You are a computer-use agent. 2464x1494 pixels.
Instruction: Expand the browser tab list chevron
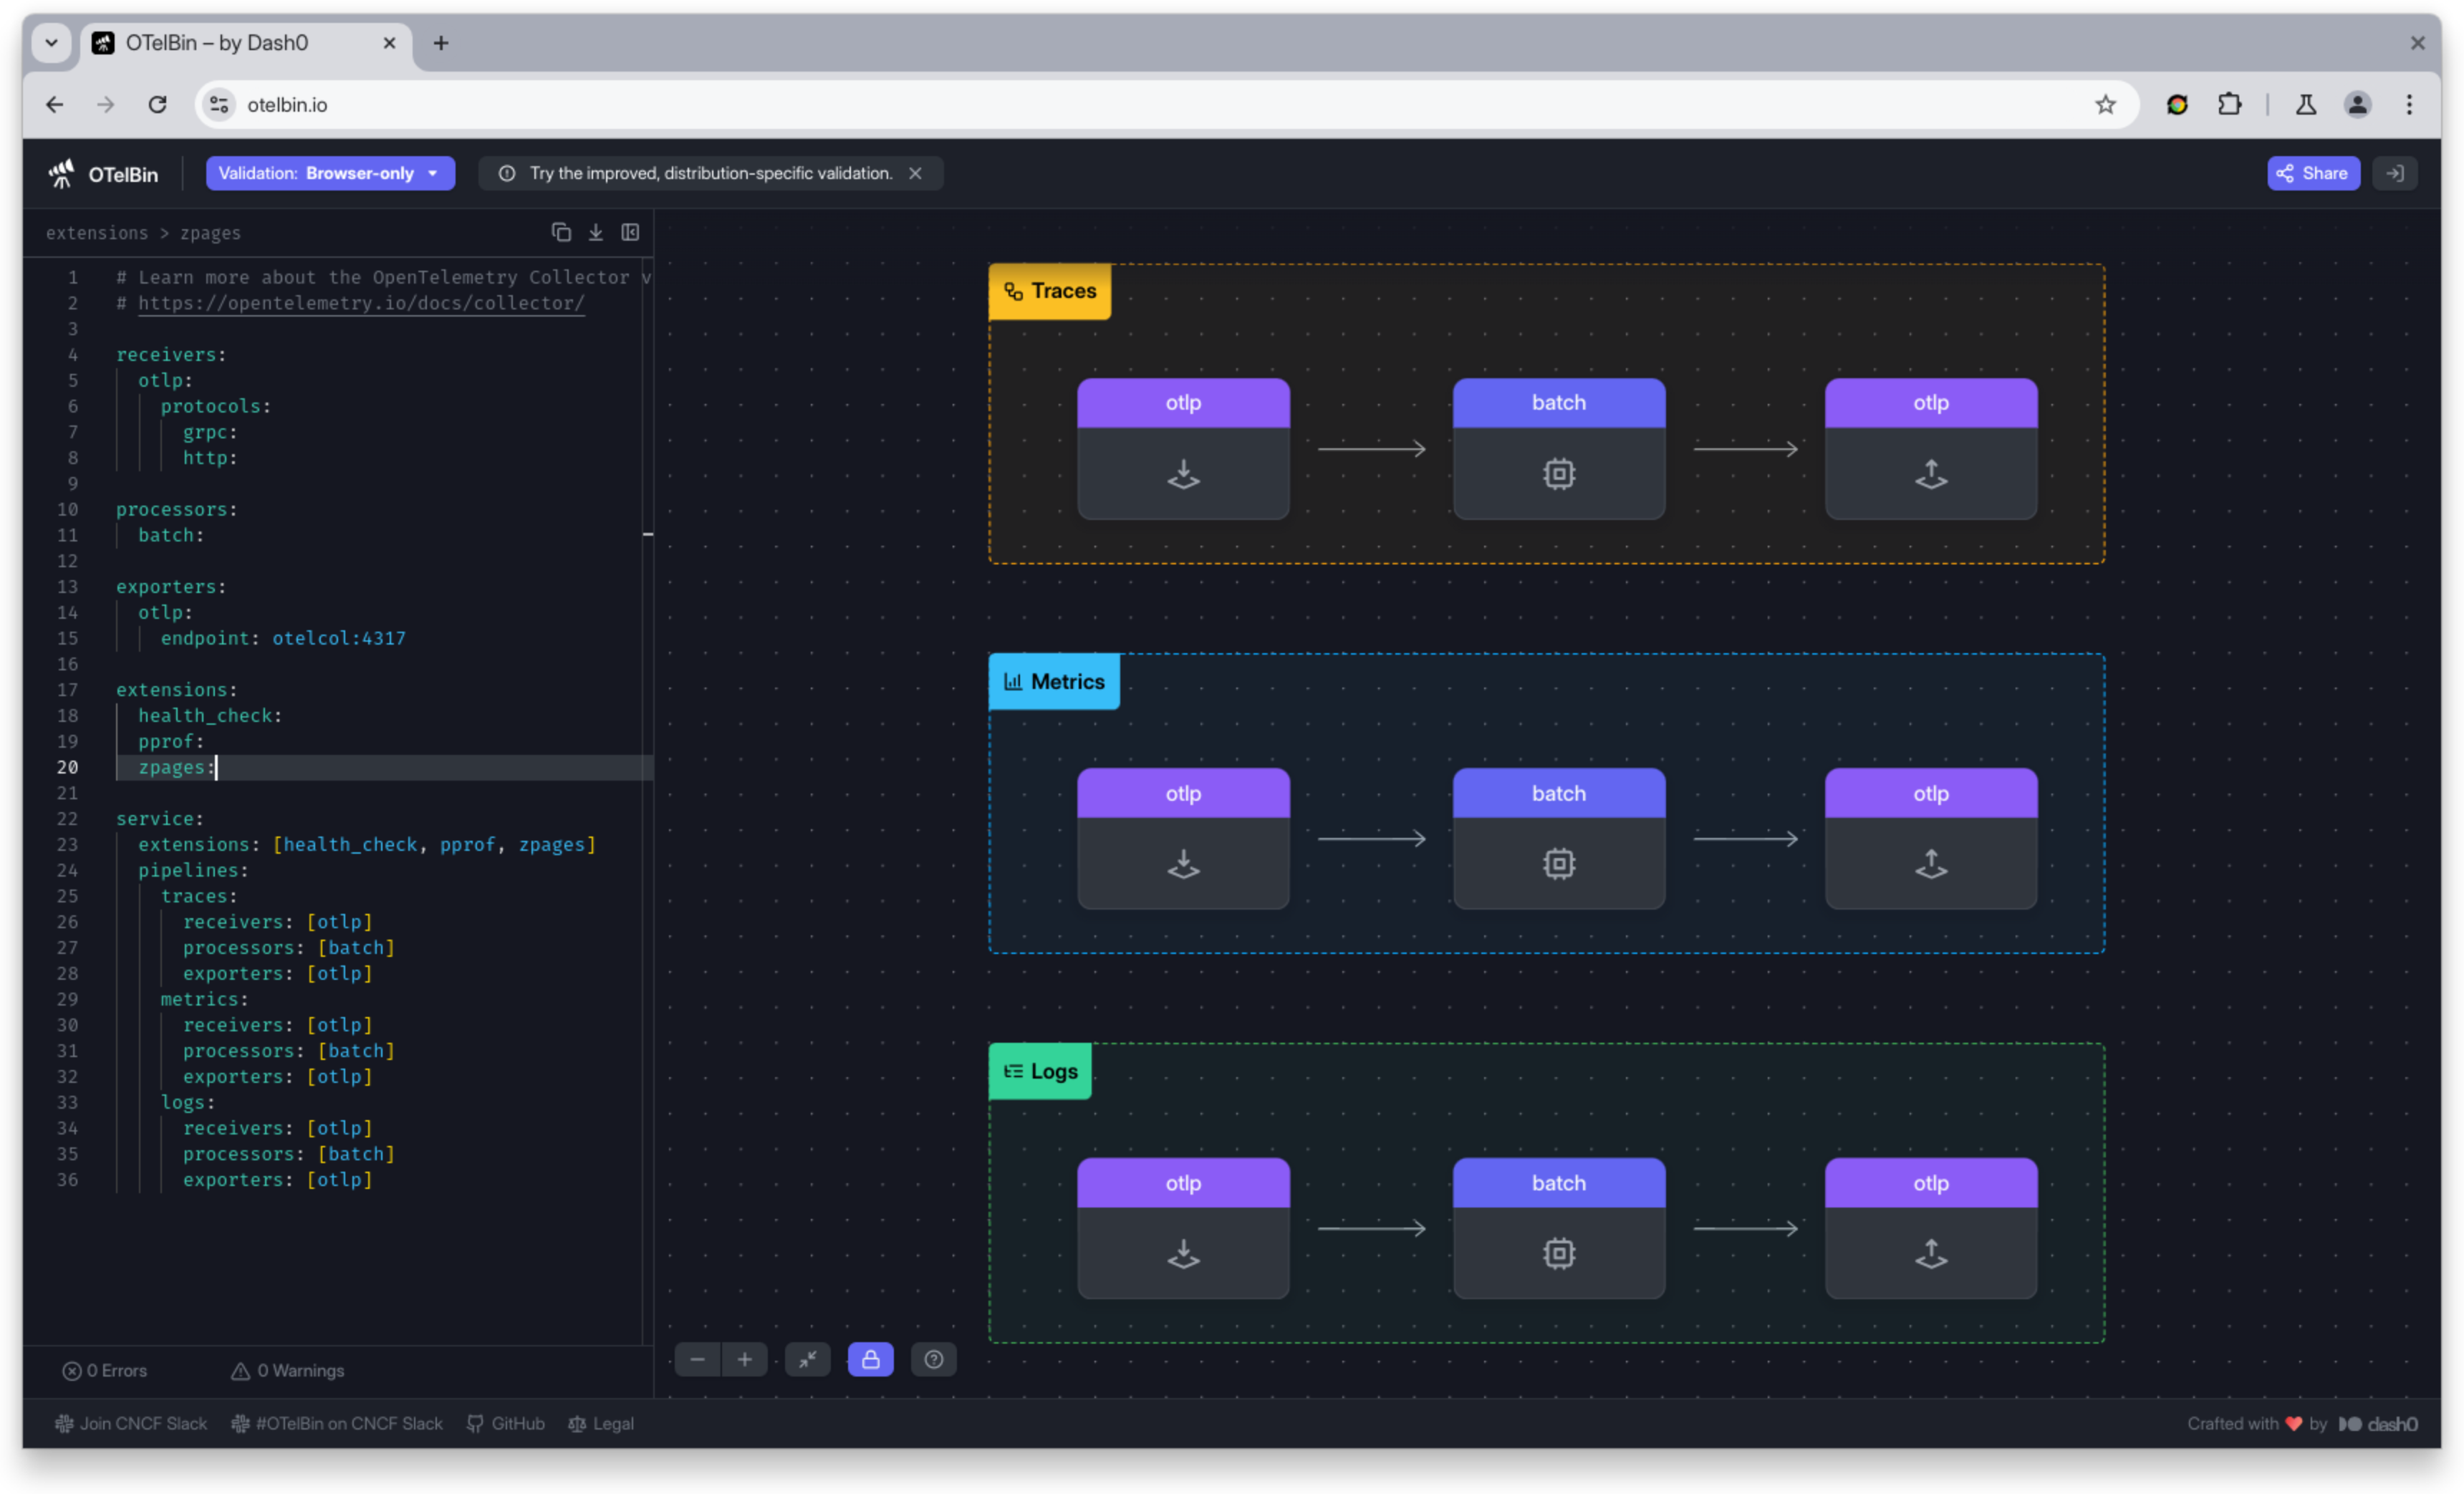51,43
